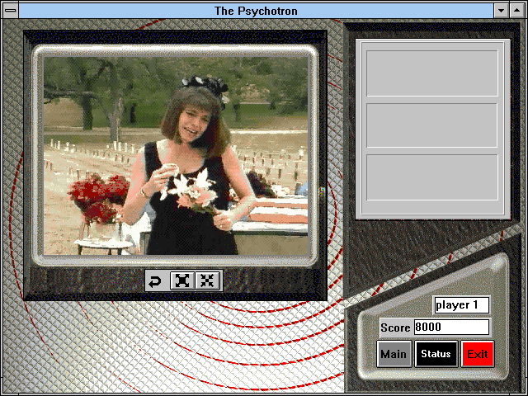Click the Score field showing 8000
528x396 pixels.
[451, 327]
